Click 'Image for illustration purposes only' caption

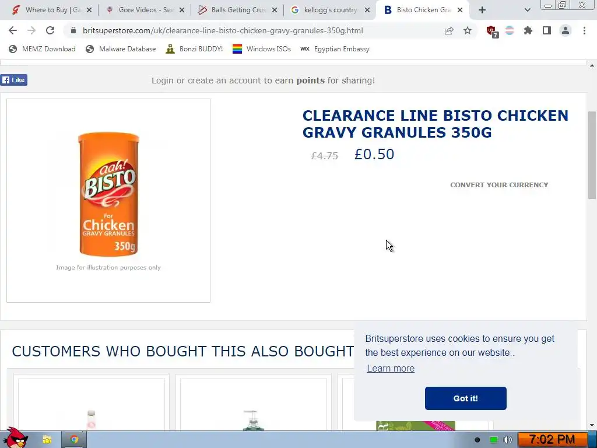pos(108,267)
